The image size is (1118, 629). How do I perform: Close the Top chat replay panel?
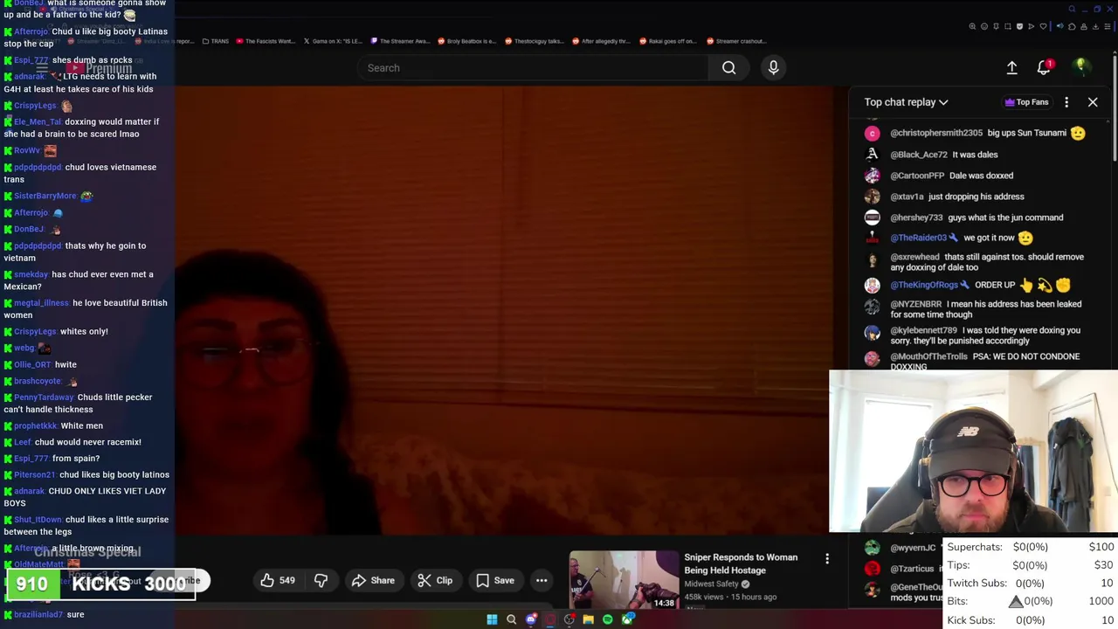tap(1093, 102)
